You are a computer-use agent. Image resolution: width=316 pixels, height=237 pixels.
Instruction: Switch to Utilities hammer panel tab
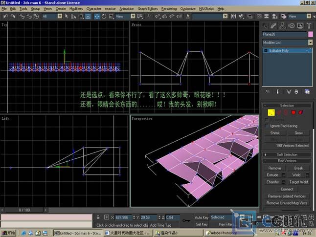click(309, 26)
